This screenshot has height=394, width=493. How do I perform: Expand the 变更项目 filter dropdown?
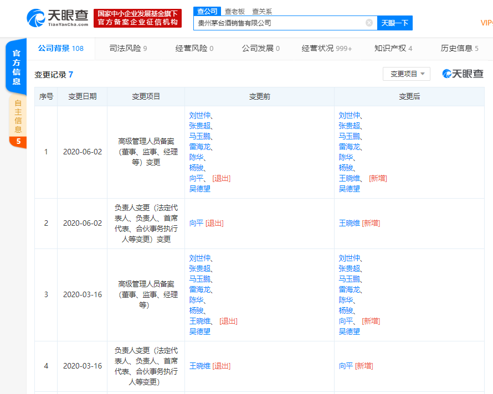tap(406, 74)
